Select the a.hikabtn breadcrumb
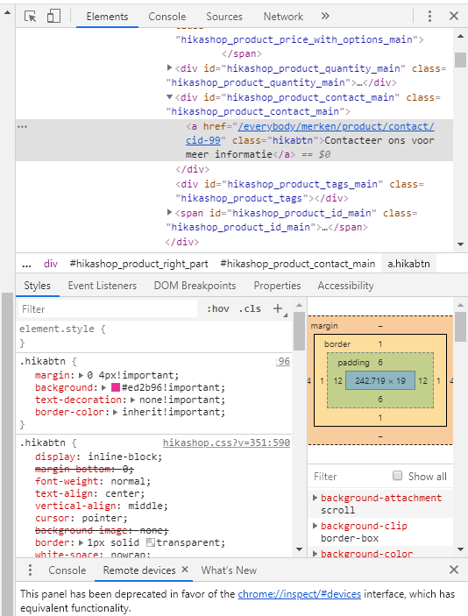The image size is (468, 616). (x=408, y=264)
